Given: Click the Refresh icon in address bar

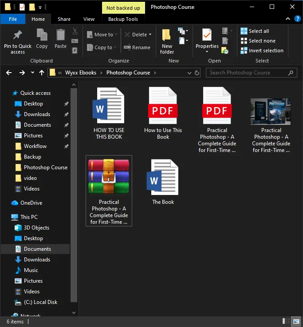Looking at the screenshot, I should [x=197, y=73].
